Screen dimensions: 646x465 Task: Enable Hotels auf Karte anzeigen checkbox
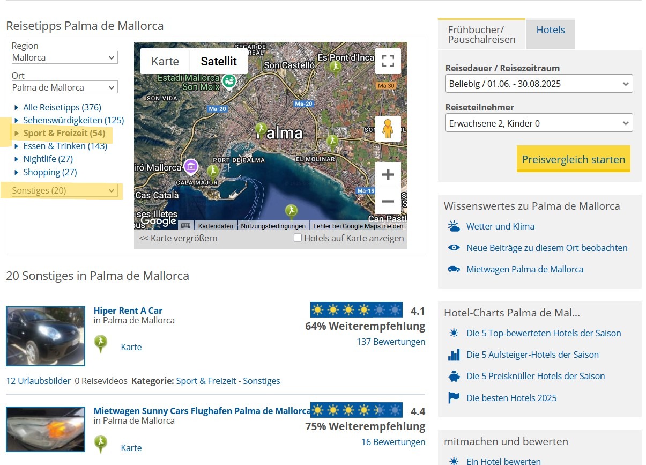point(298,238)
